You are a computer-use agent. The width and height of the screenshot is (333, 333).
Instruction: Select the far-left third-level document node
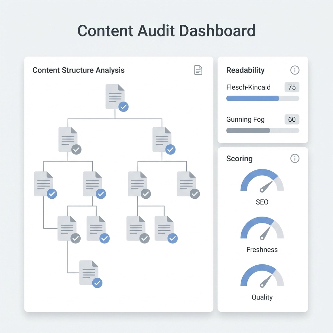click(x=43, y=183)
